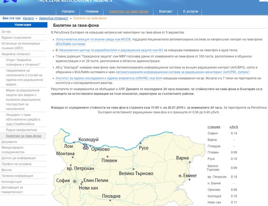
Task: Open Документи in the left navigation
Action: pyautogui.click(x=10, y=142)
